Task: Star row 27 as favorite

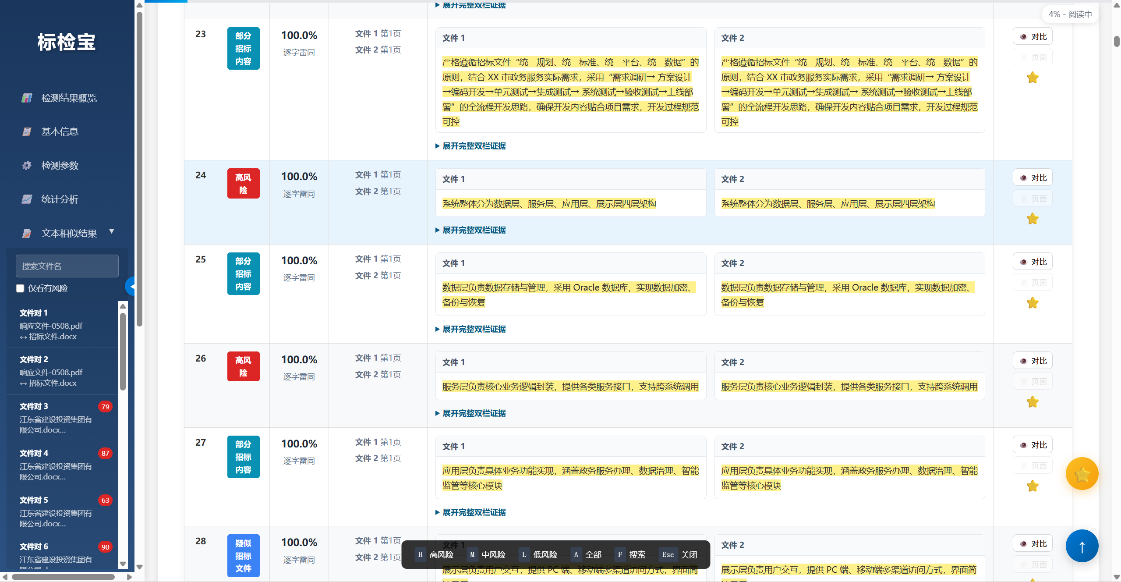Action: point(1033,486)
